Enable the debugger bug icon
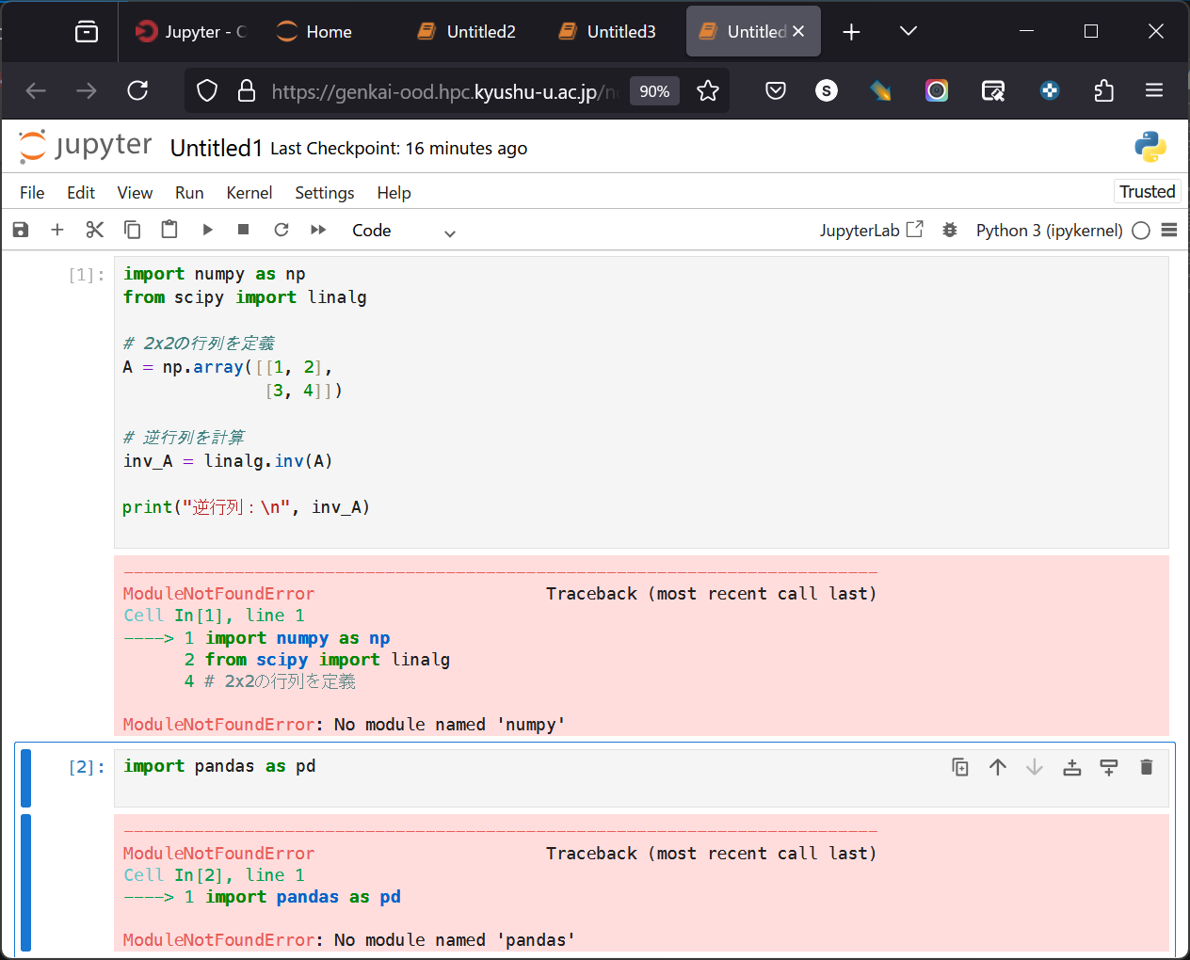The height and width of the screenshot is (960, 1190). click(x=950, y=230)
